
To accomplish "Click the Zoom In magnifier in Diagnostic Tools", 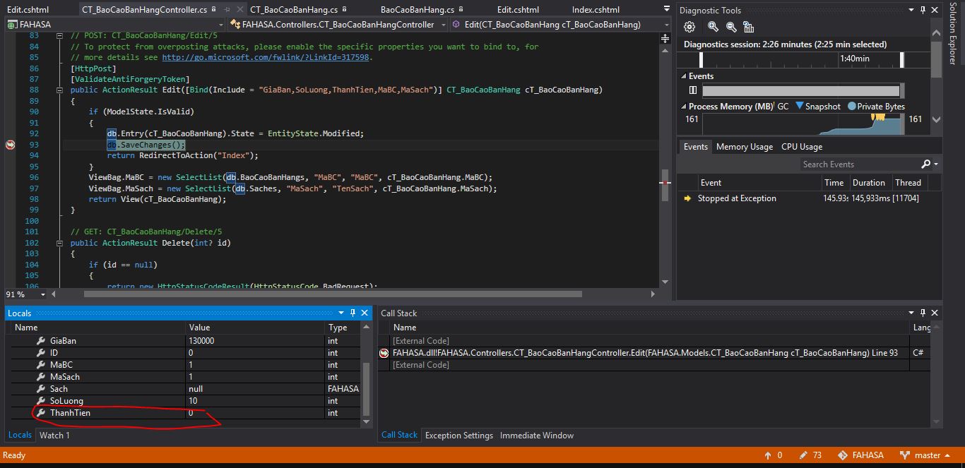I will [713, 27].
